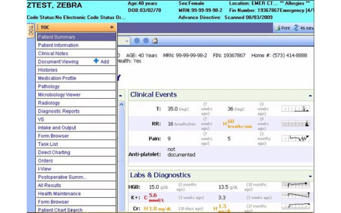341x213 pixels.
Task: Open Patient Chart Search from TOC
Action: click(76, 210)
